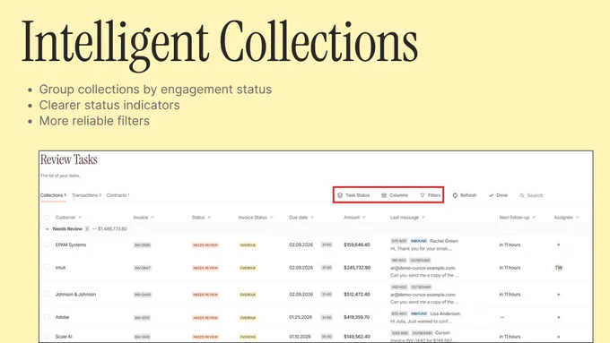Add an assignee on the Johnson & Johnson row
Viewport: 610px width, 343px height.
coord(559,295)
